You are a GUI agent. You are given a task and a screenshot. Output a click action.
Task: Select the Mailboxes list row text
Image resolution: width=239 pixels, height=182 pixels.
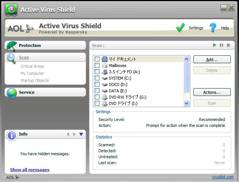click(x=118, y=66)
